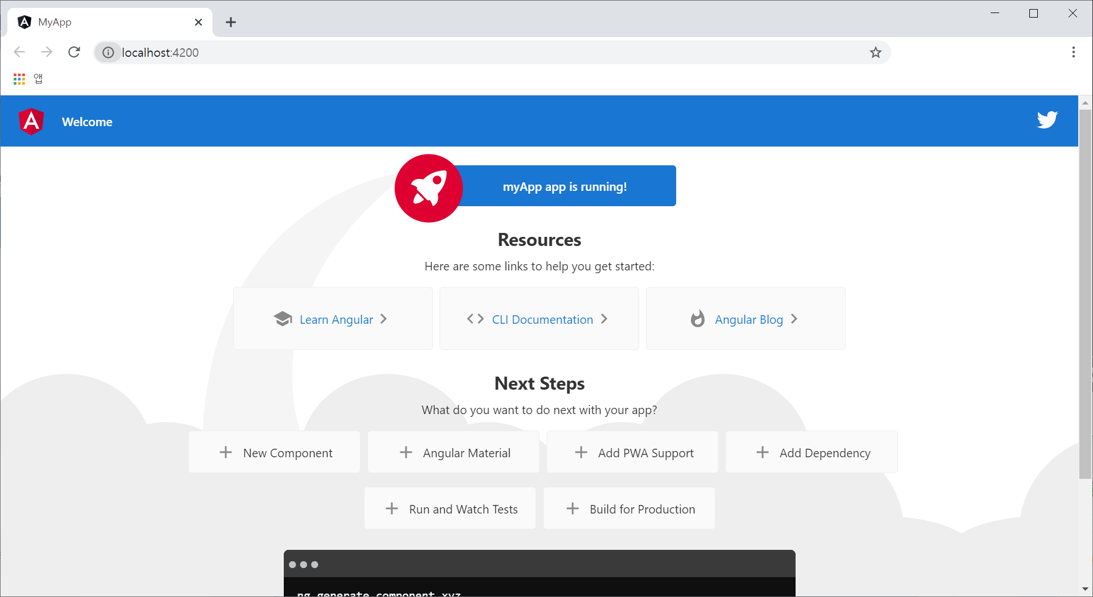Click the plus icon on Angular Material
This screenshot has width=1093, height=597.
click(406, 452)
